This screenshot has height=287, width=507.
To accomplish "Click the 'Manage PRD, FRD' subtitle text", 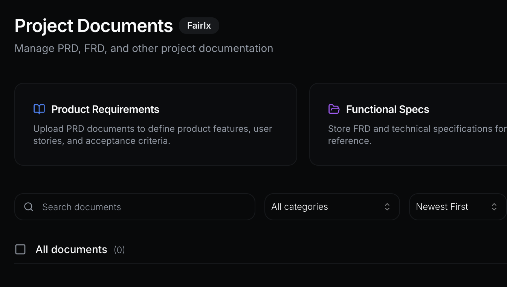I will (x=144, y=49).
